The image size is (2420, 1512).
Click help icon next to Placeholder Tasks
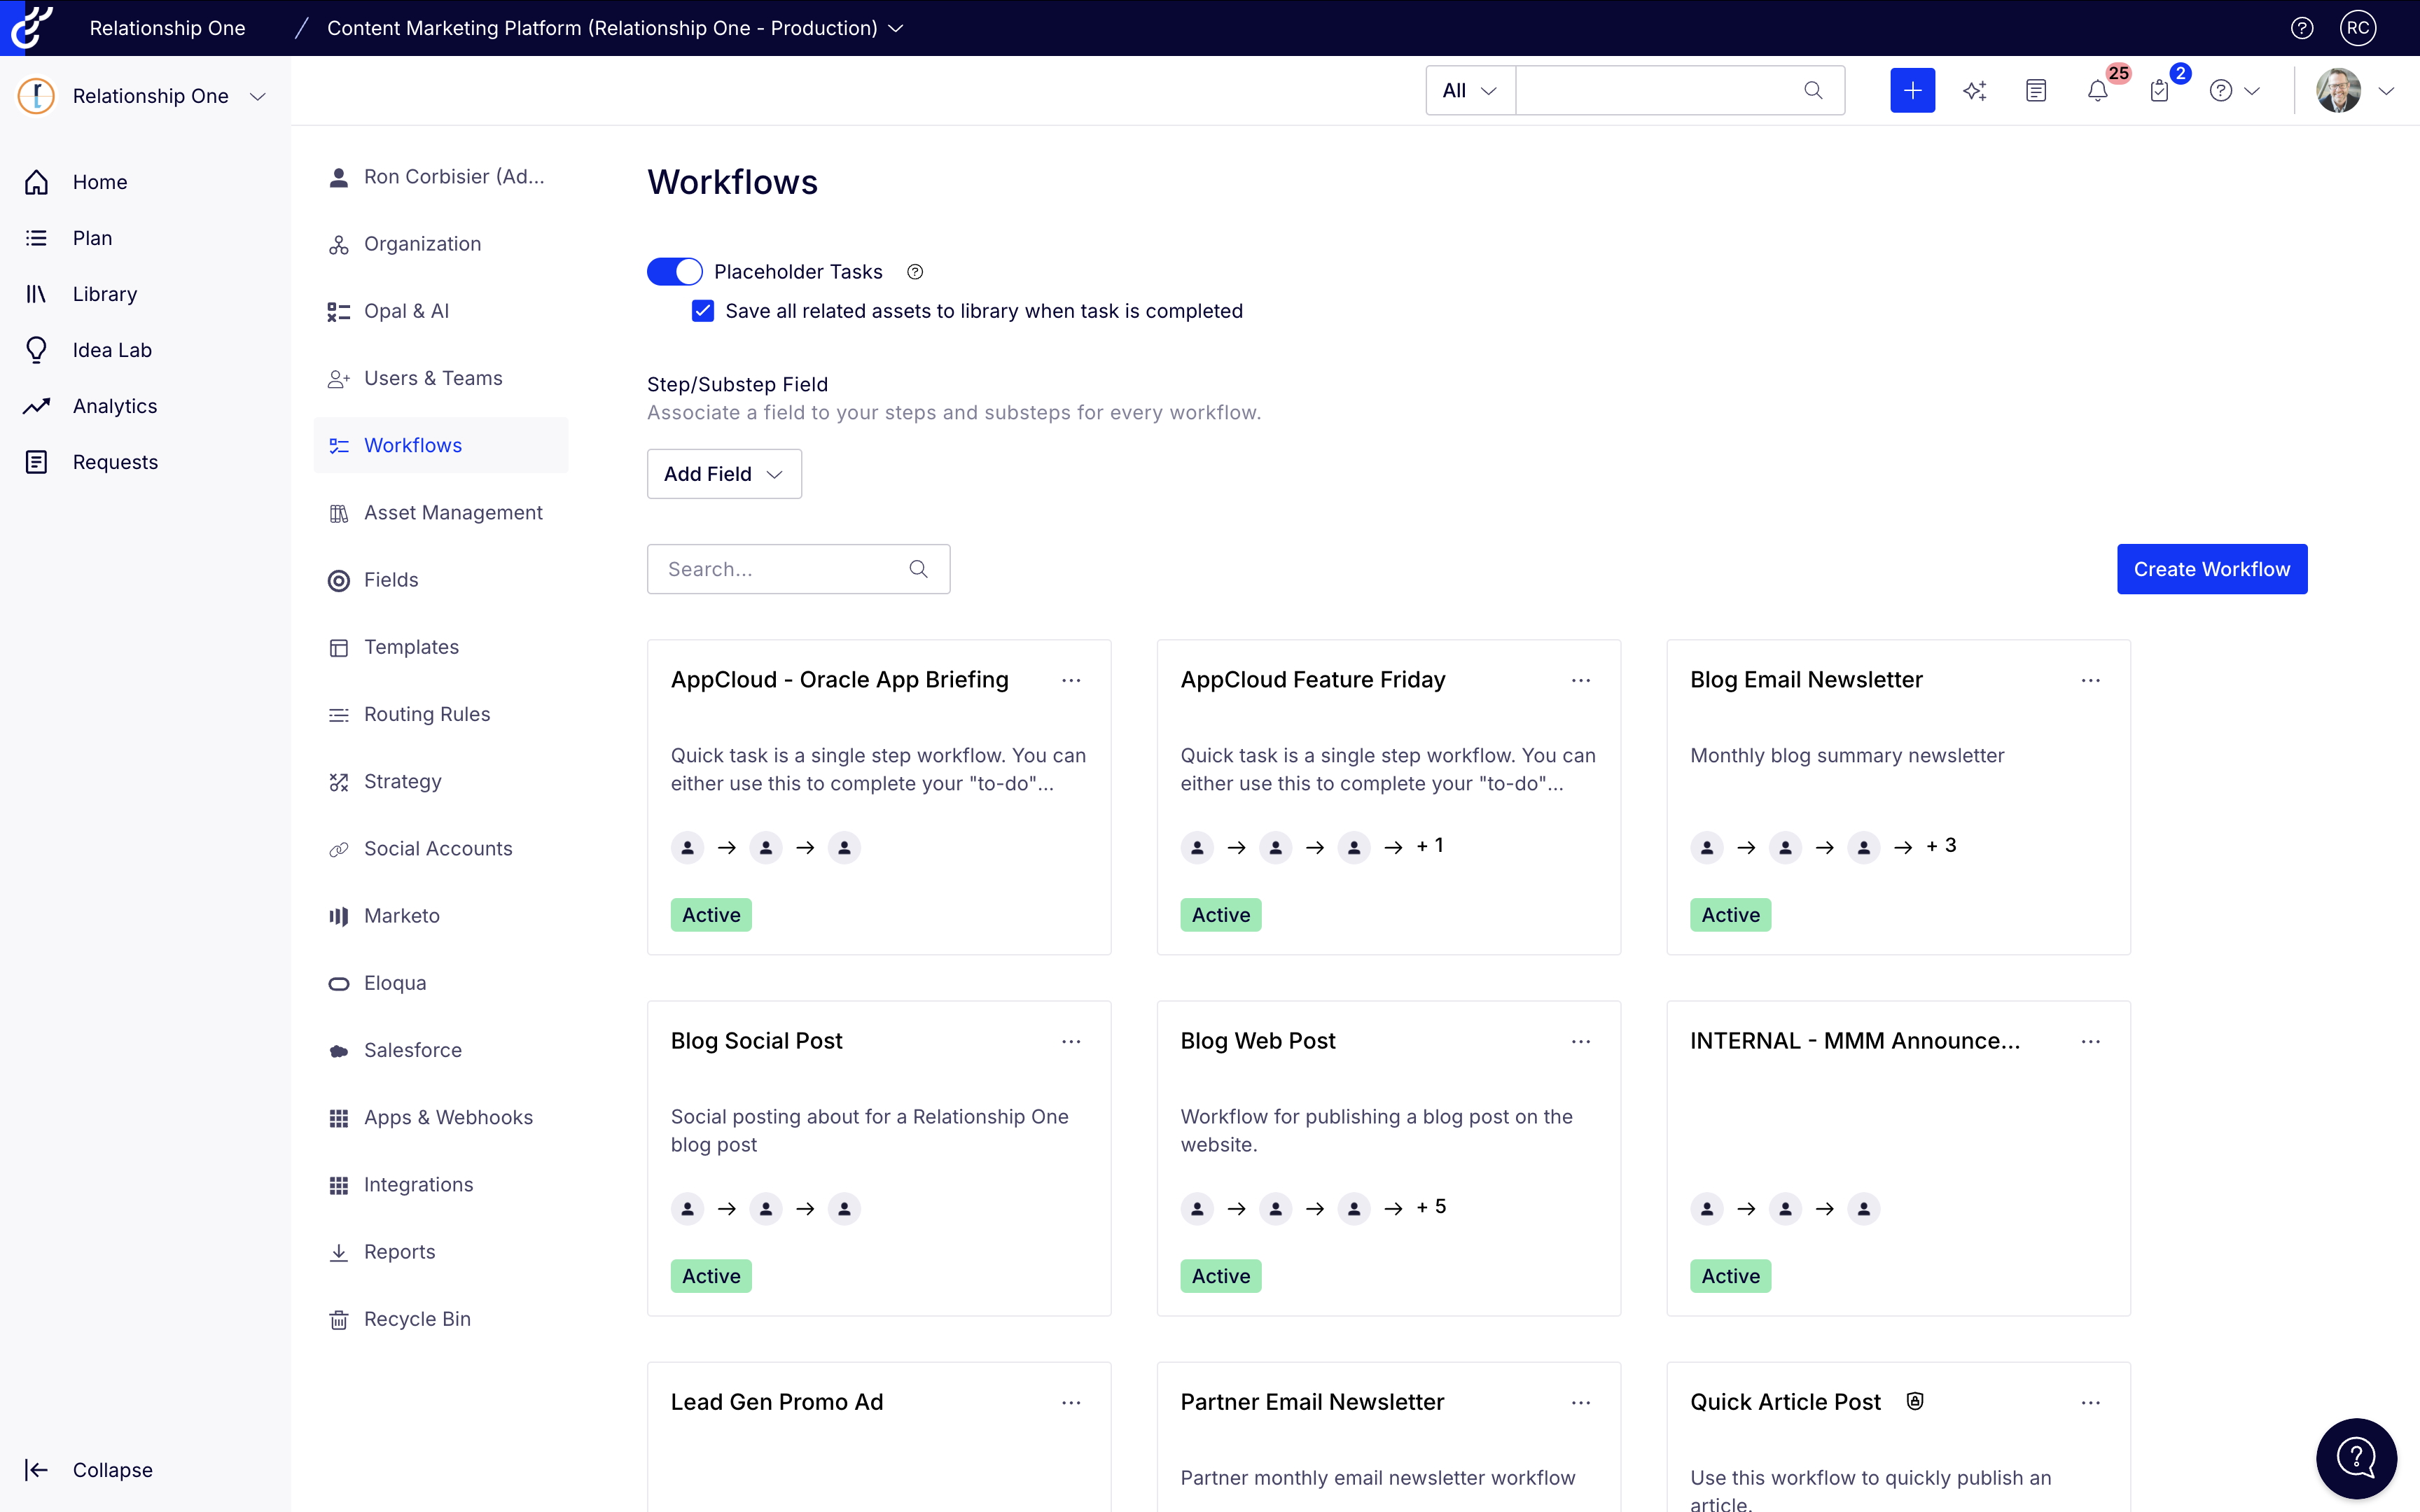coord(915,272)
